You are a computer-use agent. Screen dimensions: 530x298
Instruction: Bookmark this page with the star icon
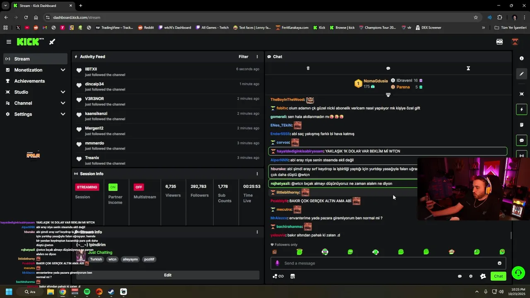coord(476,17)
